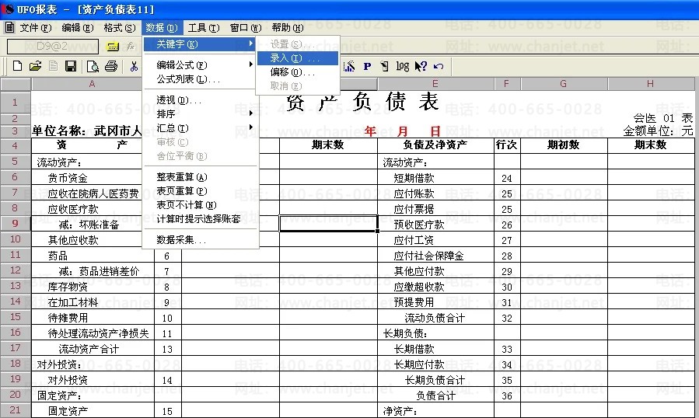The width and height of the screenshot is (699, 418).
Task: Choose 整表重算(A) from the data menu
Action: pyautogui.click(x=200, y=177)
